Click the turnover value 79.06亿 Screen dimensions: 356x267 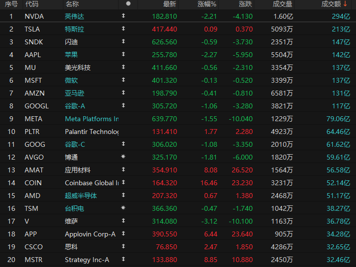[x=338, y=119]
